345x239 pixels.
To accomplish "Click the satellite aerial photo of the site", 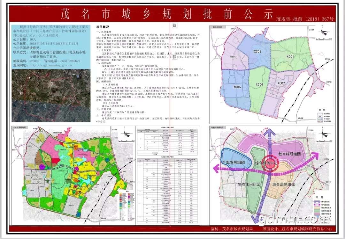I will click(51, 96).
